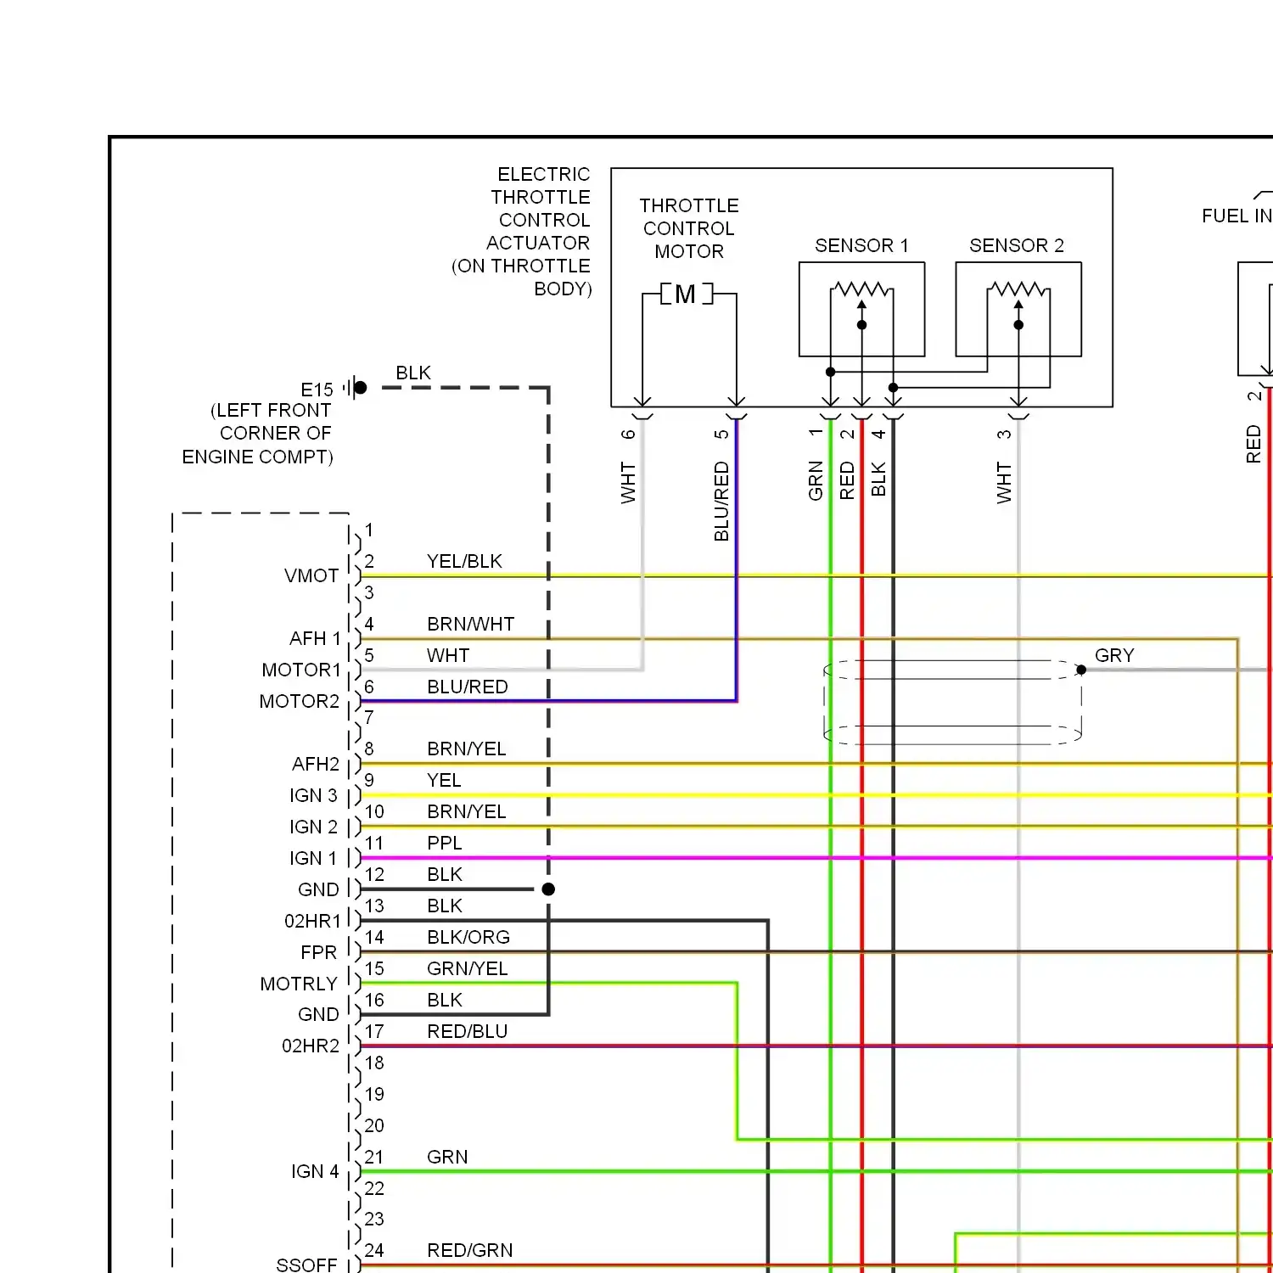Viewport: 1273px width, 1273px height.
Task: Click the YEL wire color on pin 9
Action: coord(444,780)
